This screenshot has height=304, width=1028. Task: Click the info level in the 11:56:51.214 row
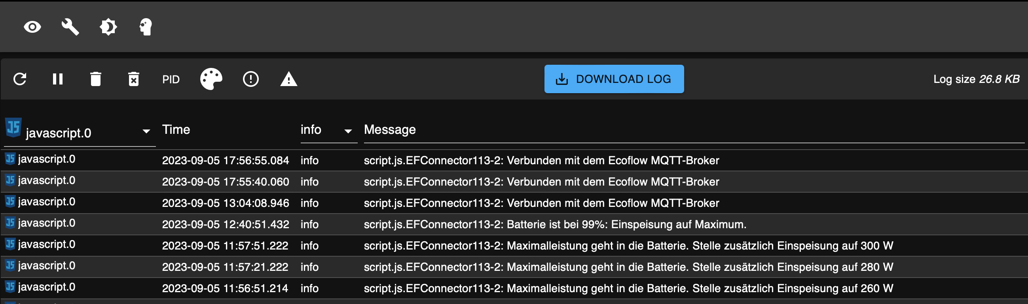[309, 288]
